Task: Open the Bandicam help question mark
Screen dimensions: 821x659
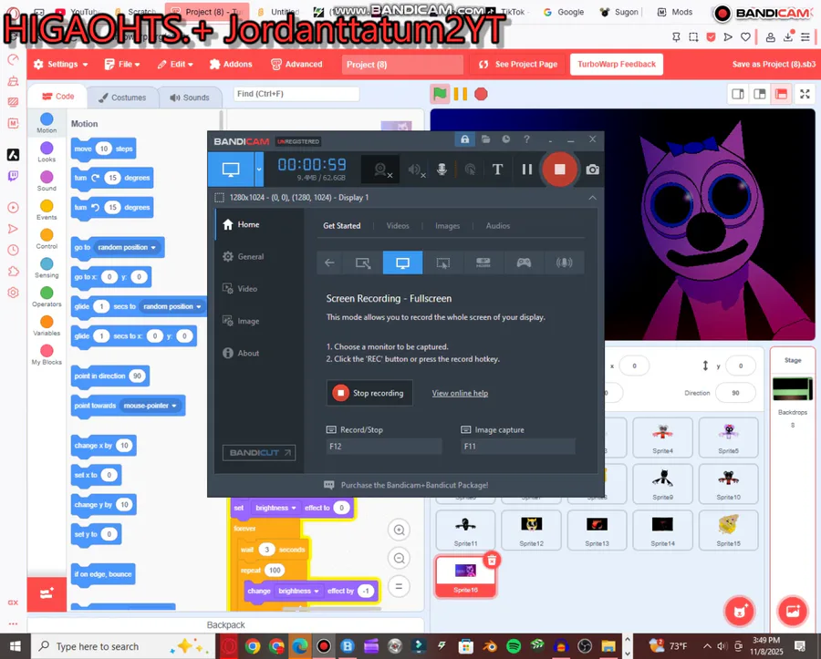Action: tap(526, 139)
